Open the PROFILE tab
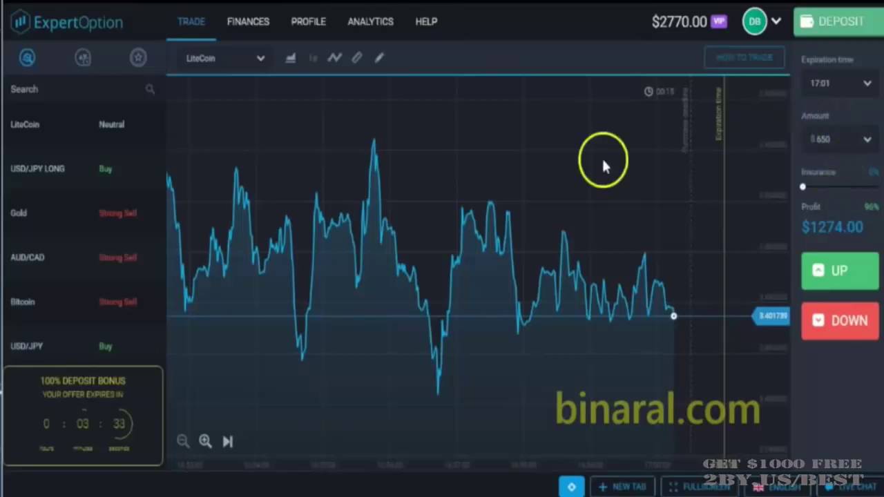Image resolution: width=884 pixels, height=497 pixels. tap(308, 21)
